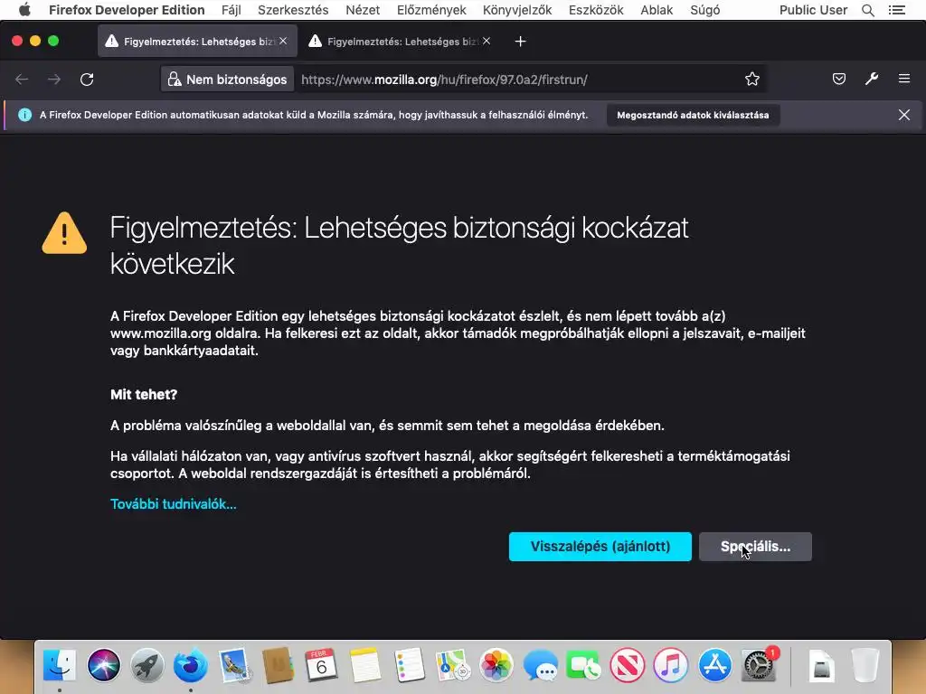
Task: Click Public User in menu bar
Action: (813, 10)
